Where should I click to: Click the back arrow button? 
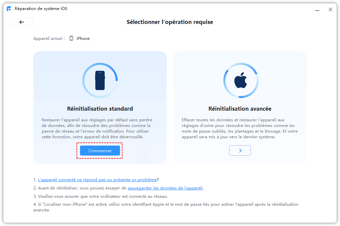[x=21, y=22]
